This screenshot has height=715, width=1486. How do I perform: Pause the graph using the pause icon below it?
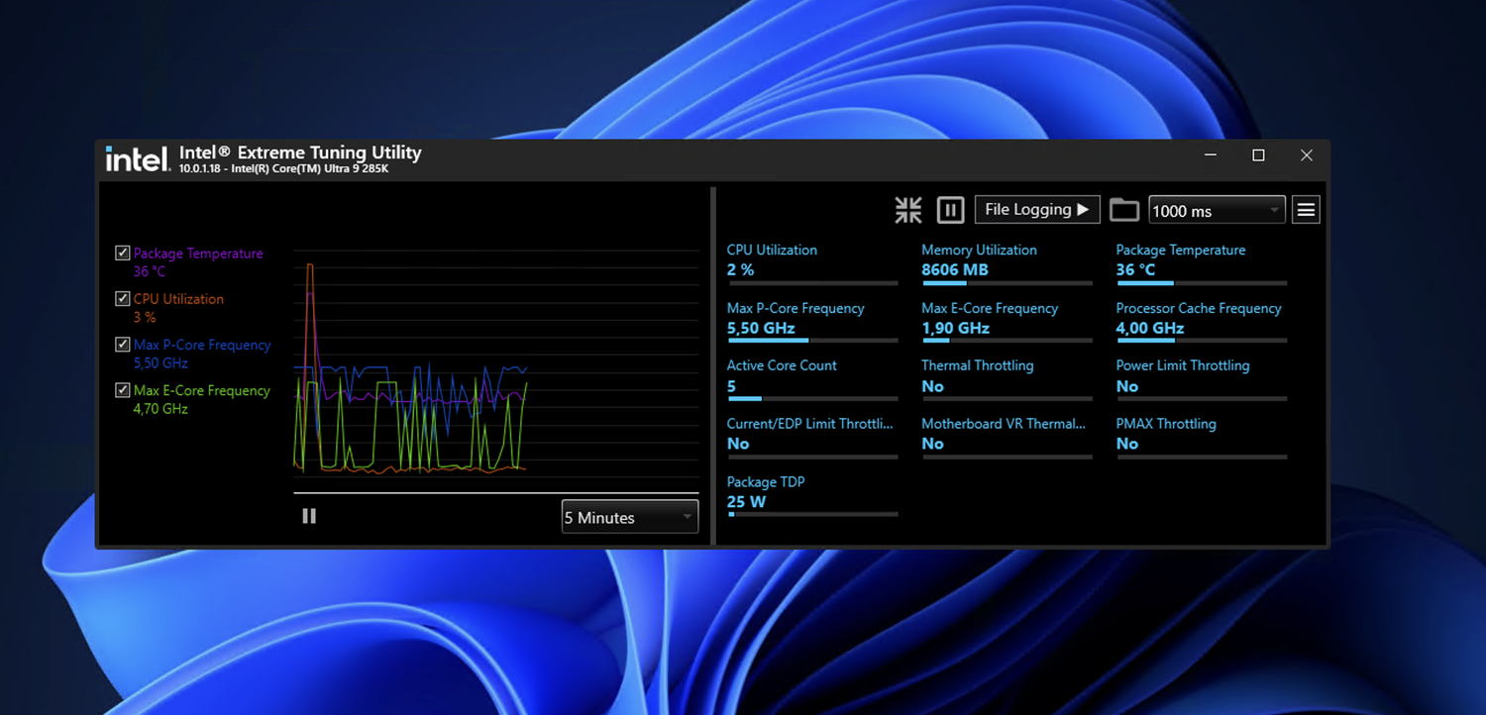click(309, 516)
